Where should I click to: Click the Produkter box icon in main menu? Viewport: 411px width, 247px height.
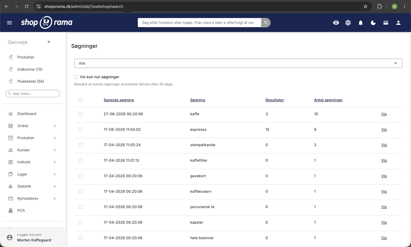coord(11,138)
